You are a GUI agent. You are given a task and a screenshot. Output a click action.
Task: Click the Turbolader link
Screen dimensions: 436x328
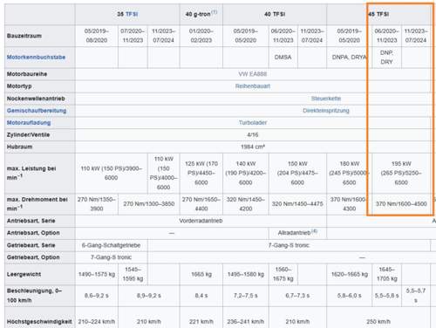(x=253, y=123)
